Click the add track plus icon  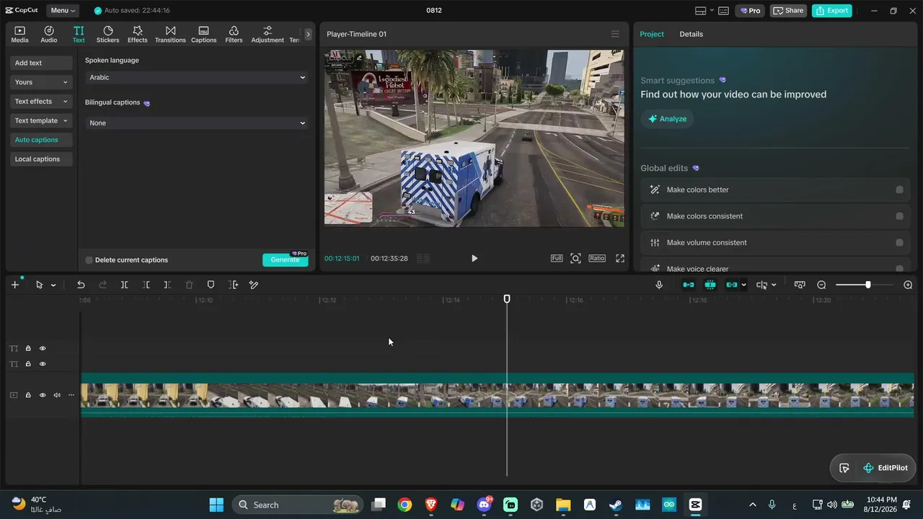coord(14,285)
